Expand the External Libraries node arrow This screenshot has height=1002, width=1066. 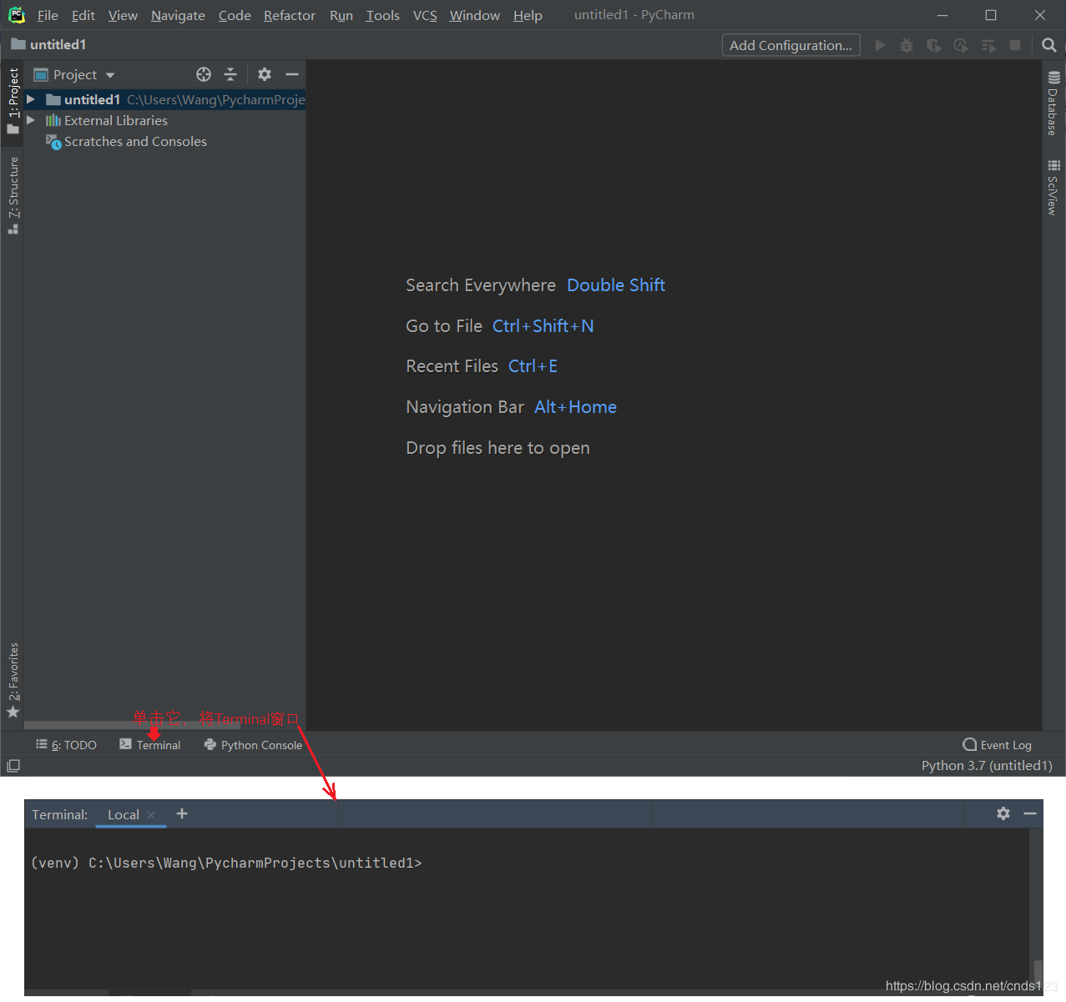[31, 120]
